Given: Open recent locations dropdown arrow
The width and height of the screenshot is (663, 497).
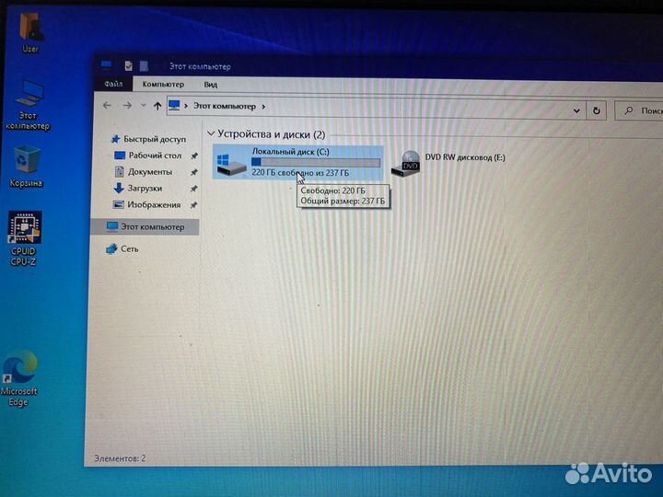Looking at the screenshot, I should [144, 105].
